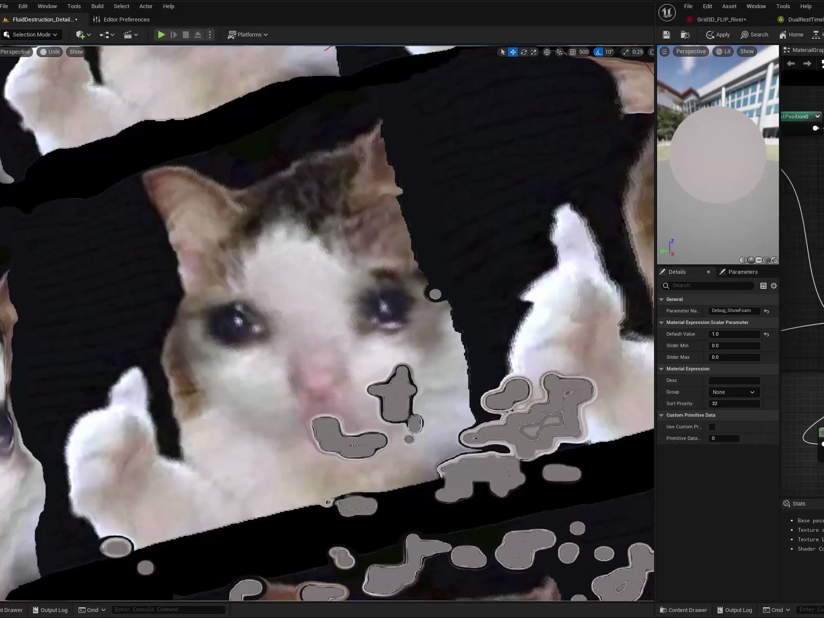Enable the Use Custom Primitive Data checkbox
This screenshot has height=618, width=824.
click(x=712, y=427)
